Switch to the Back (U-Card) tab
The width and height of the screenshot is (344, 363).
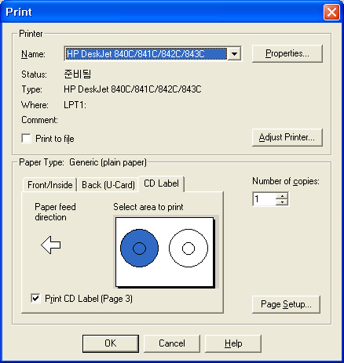click(x=108, y=185)
